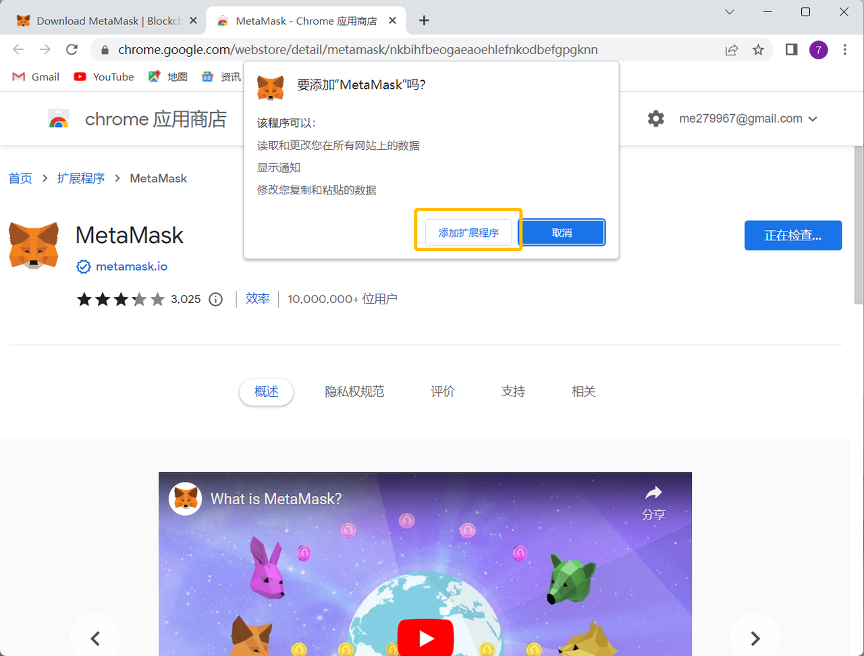
Task: Switch to the 隐私权规范 tab
Action: (354, 392)
